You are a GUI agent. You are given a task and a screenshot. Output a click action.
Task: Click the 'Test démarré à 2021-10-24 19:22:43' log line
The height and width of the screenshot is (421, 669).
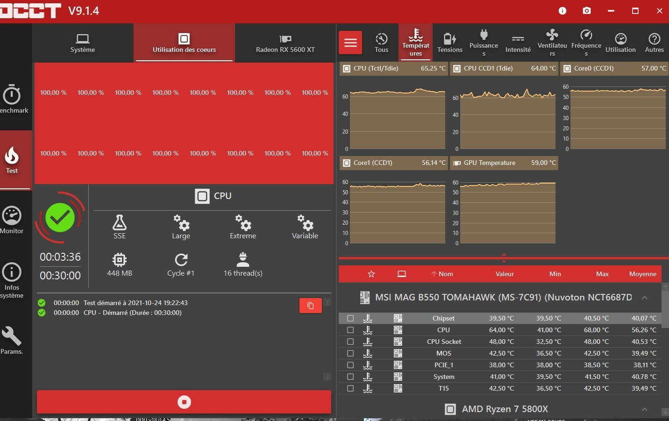pyautogui.click(x=135, y=303)
